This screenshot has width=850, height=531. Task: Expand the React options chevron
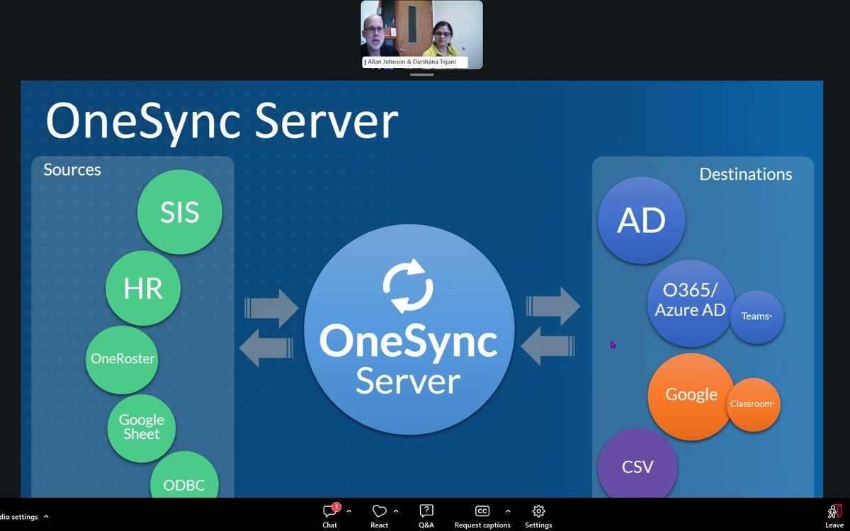396,511
